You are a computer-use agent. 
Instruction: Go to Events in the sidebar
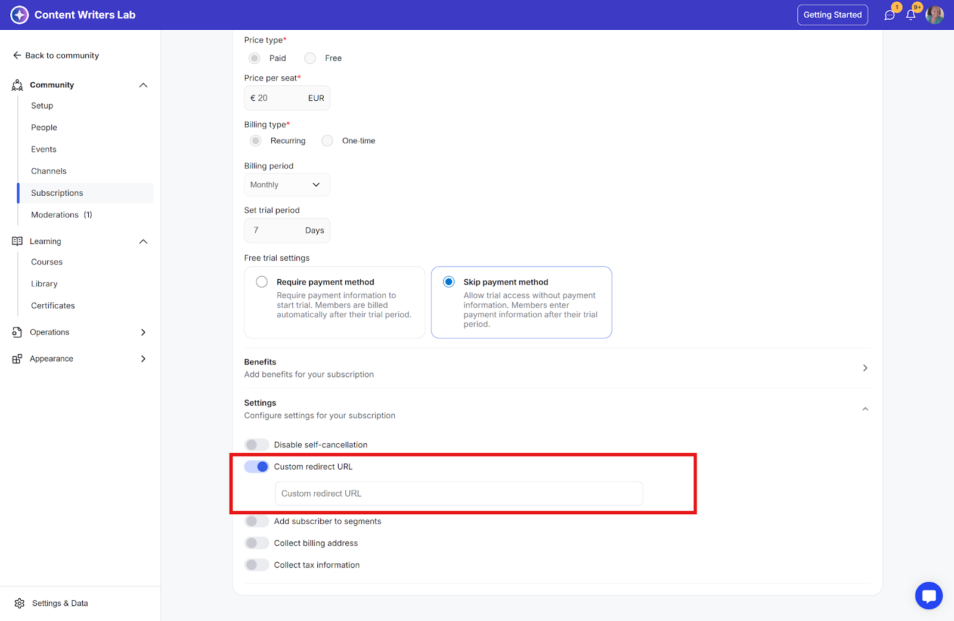(x=44, y=149)
